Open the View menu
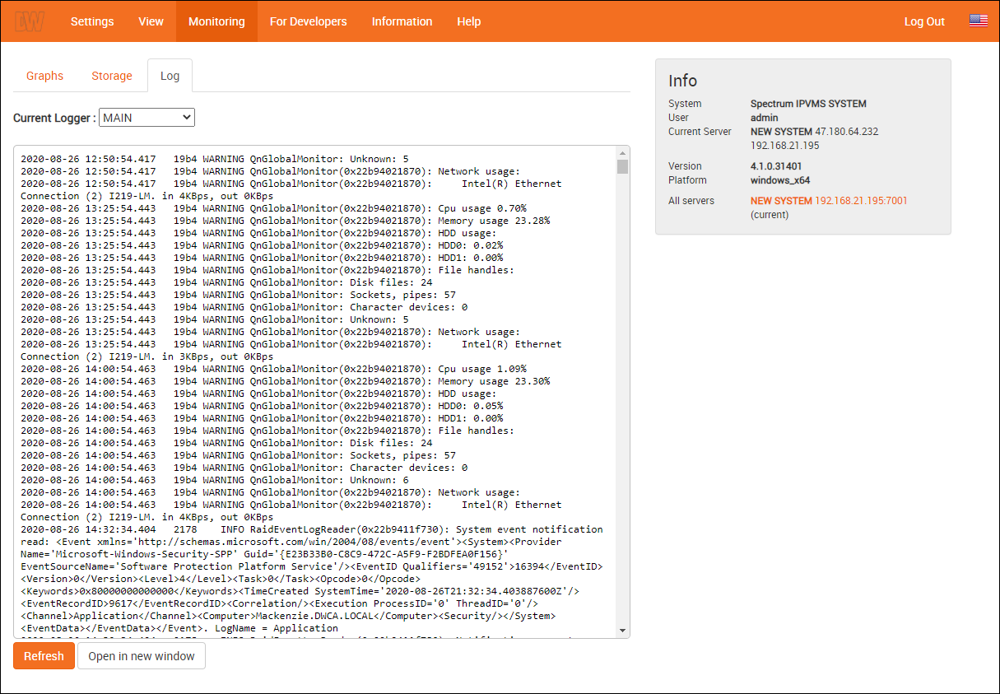Viewport: 1000px width, 694px height. tap(151, 21)
